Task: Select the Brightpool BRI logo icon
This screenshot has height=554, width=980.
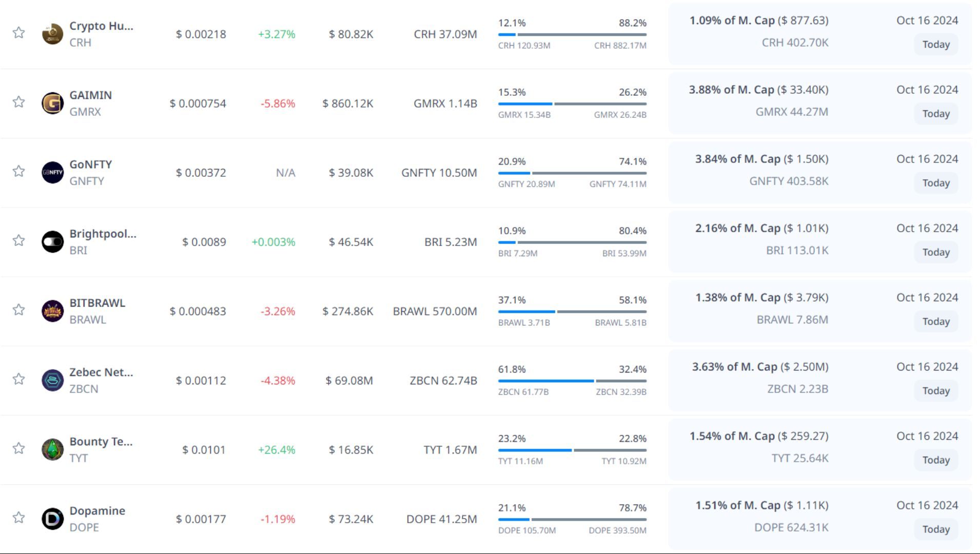Action: (52, 242)
